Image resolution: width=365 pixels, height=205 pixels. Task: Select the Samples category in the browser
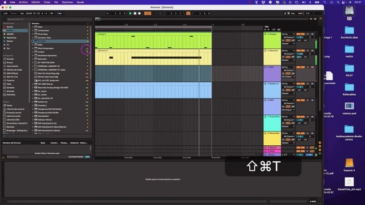click(x=10, y=88)
